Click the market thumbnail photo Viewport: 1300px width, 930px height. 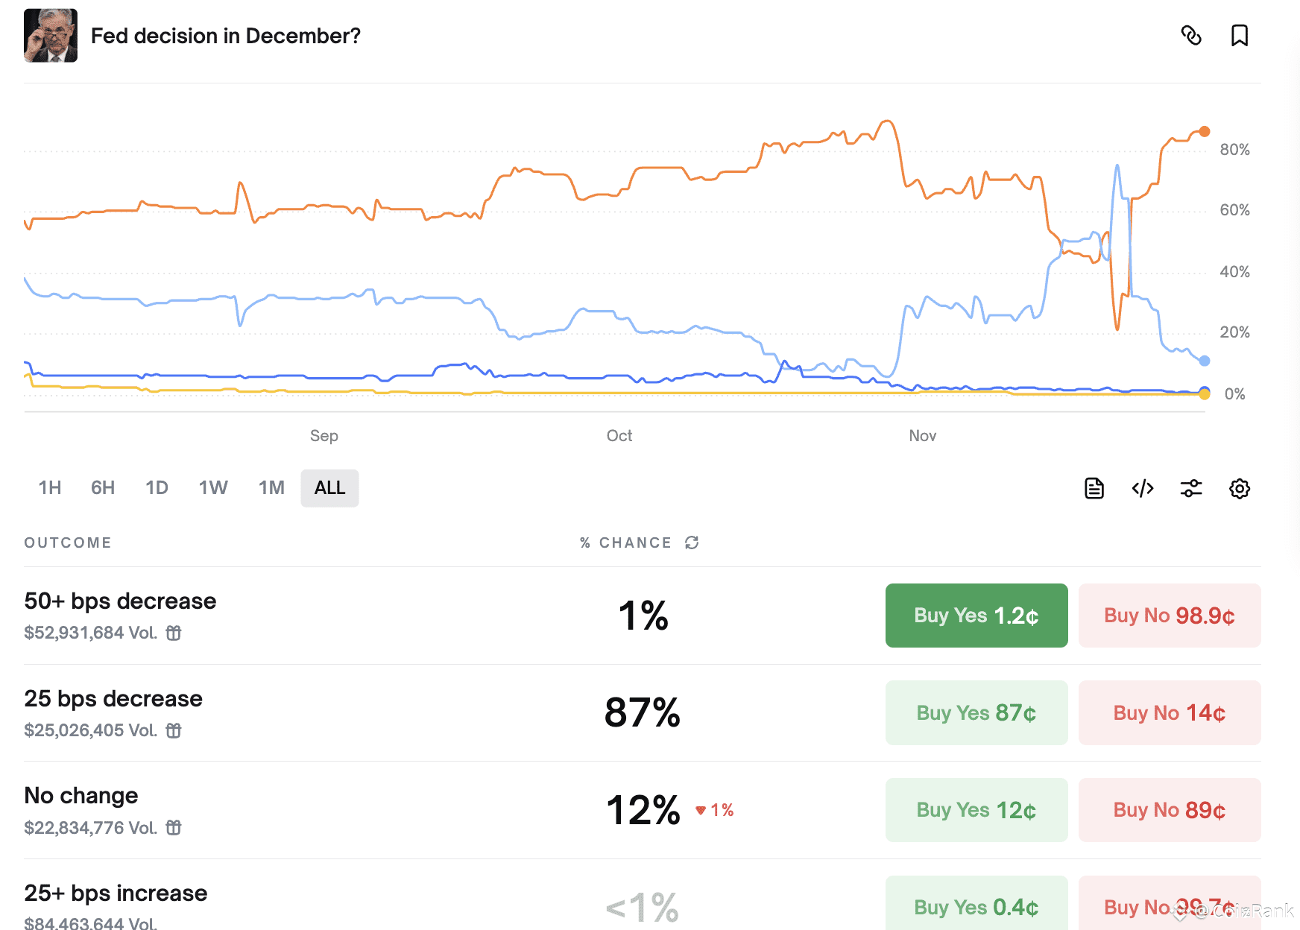pos(51,36)
